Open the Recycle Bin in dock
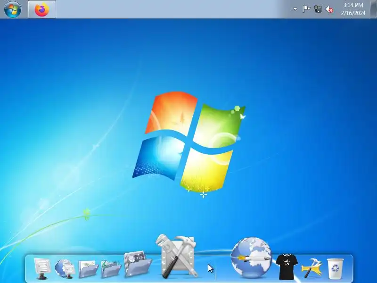Image resolution: width=377 pixels, height=283 pixels. 335,268
